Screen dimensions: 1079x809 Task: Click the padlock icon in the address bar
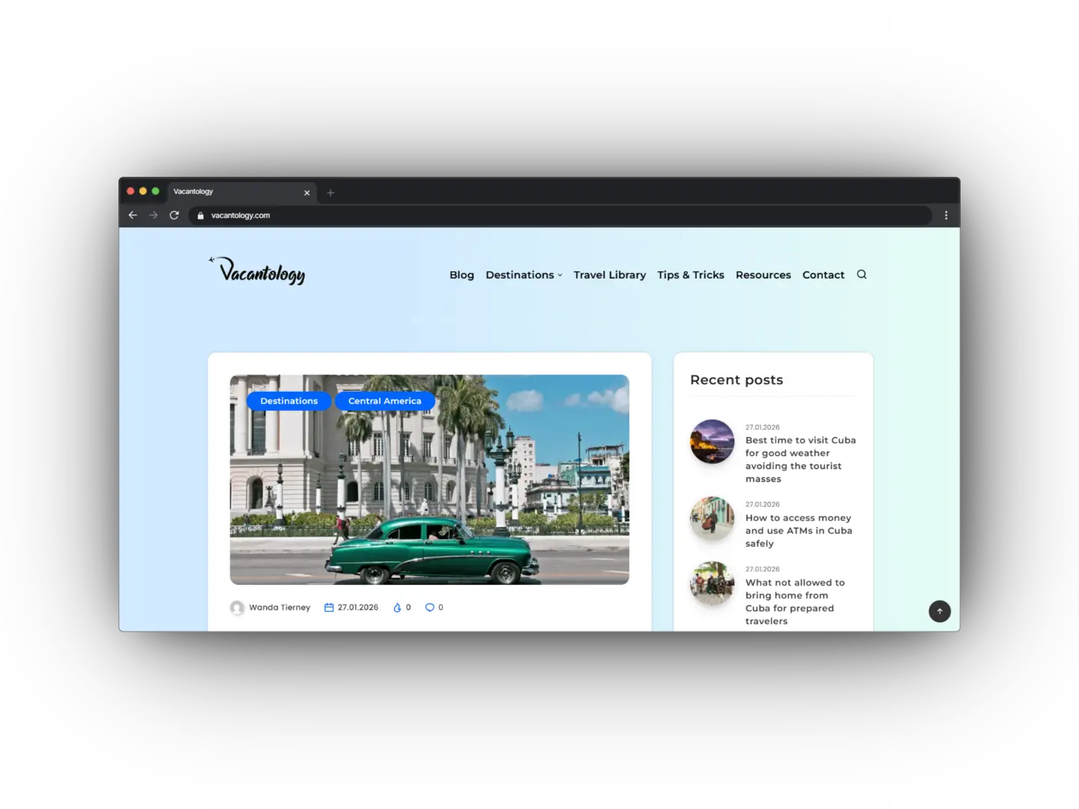pyautogui.click(x=199, y=215)
